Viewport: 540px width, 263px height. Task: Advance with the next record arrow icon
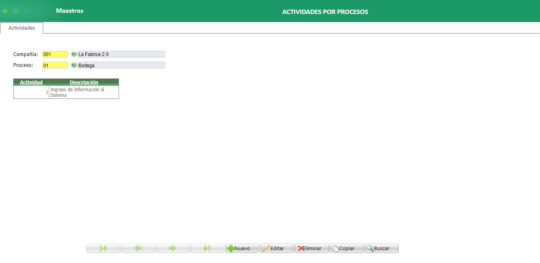click(172, 248)
